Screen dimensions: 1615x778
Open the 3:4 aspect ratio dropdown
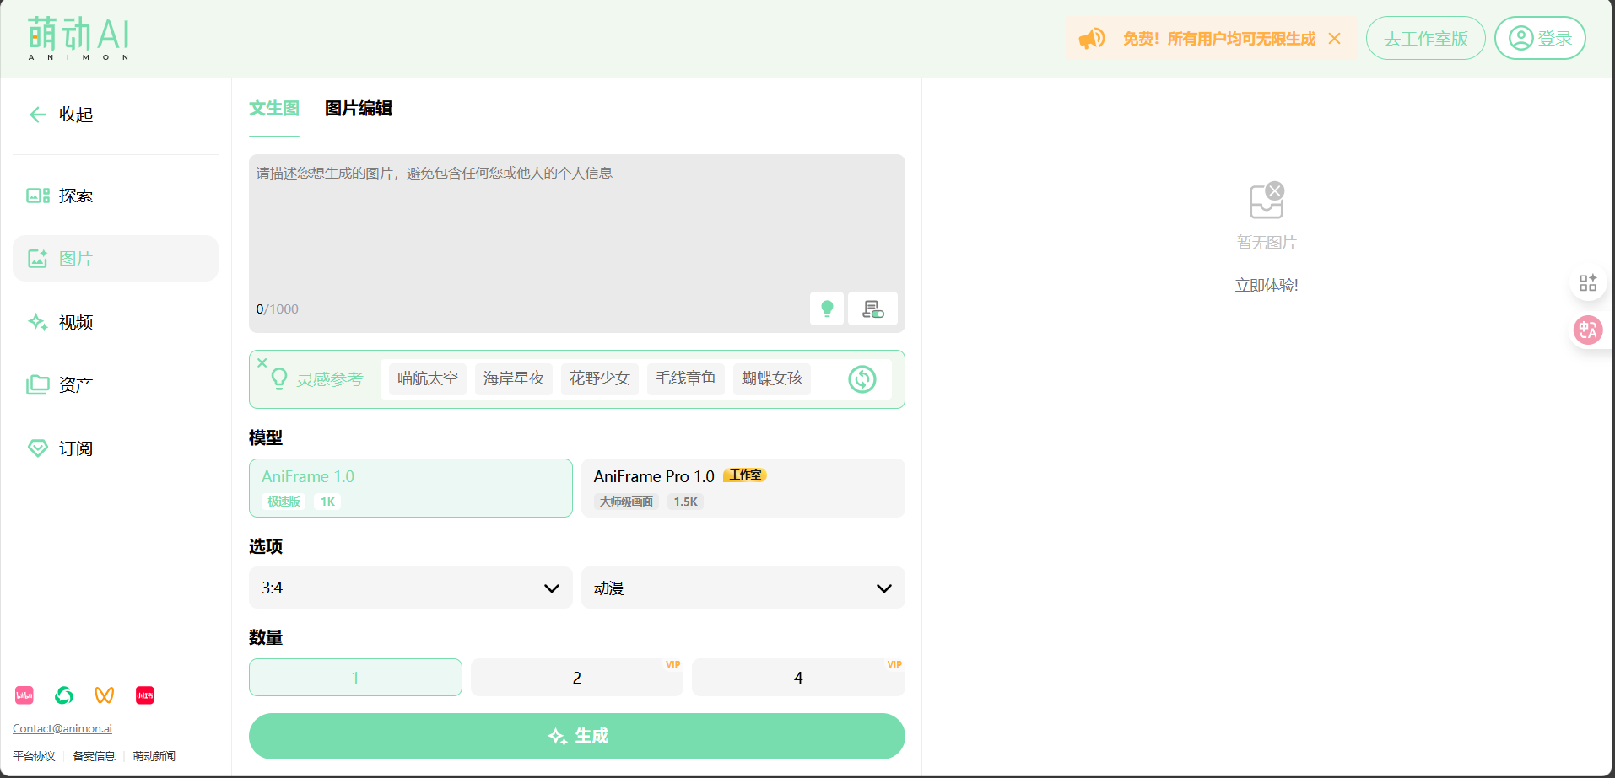pos(411,588)
